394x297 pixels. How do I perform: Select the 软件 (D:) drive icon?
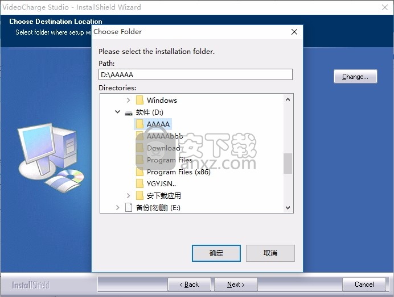[129, 112]
